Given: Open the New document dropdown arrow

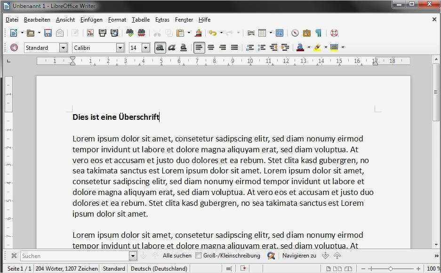Looking at the screenshot, I should [x=22, y=33].
